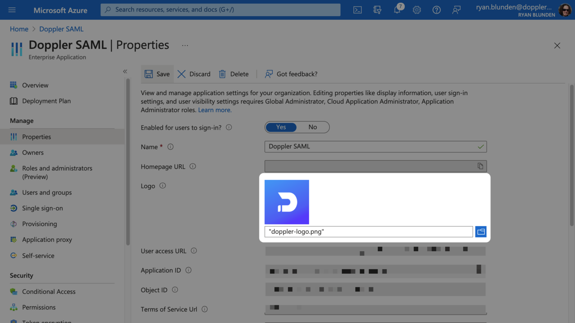575x323 pixels.
Task: Open the top bar feedback icon
Action: [456, 10]
